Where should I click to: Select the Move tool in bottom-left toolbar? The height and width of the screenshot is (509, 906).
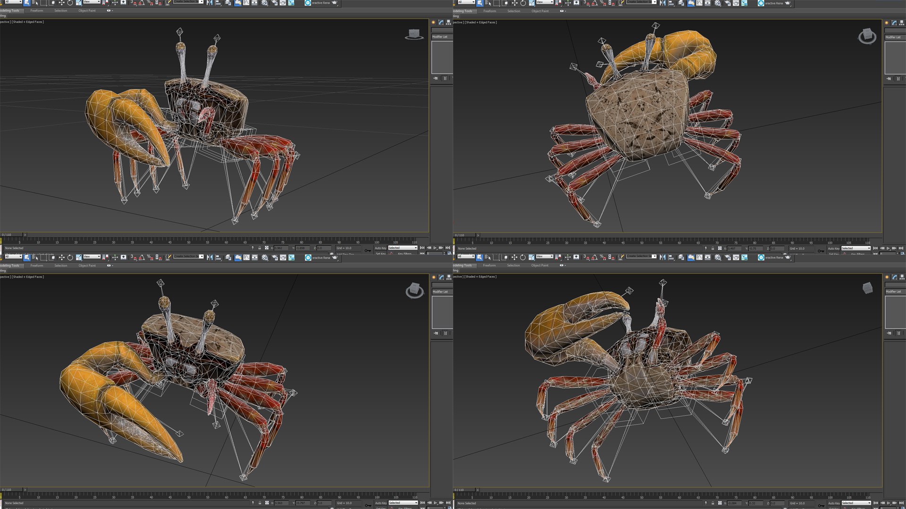tap(61, 257)
